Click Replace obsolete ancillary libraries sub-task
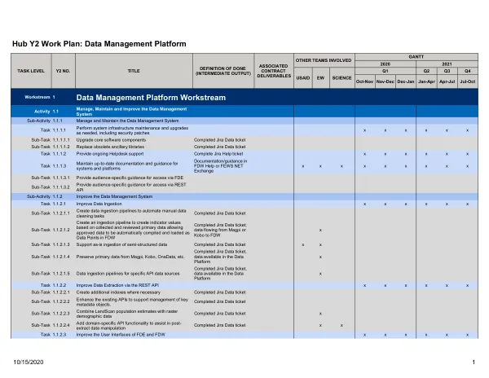This screenshot has height=378, width=489. pos(110,147)
